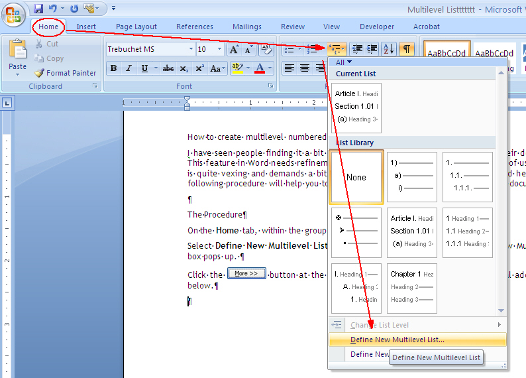Click the Numbering list icon
This screenshot has width=526, height=378.
pyautogui.click(x=311, y=50)
